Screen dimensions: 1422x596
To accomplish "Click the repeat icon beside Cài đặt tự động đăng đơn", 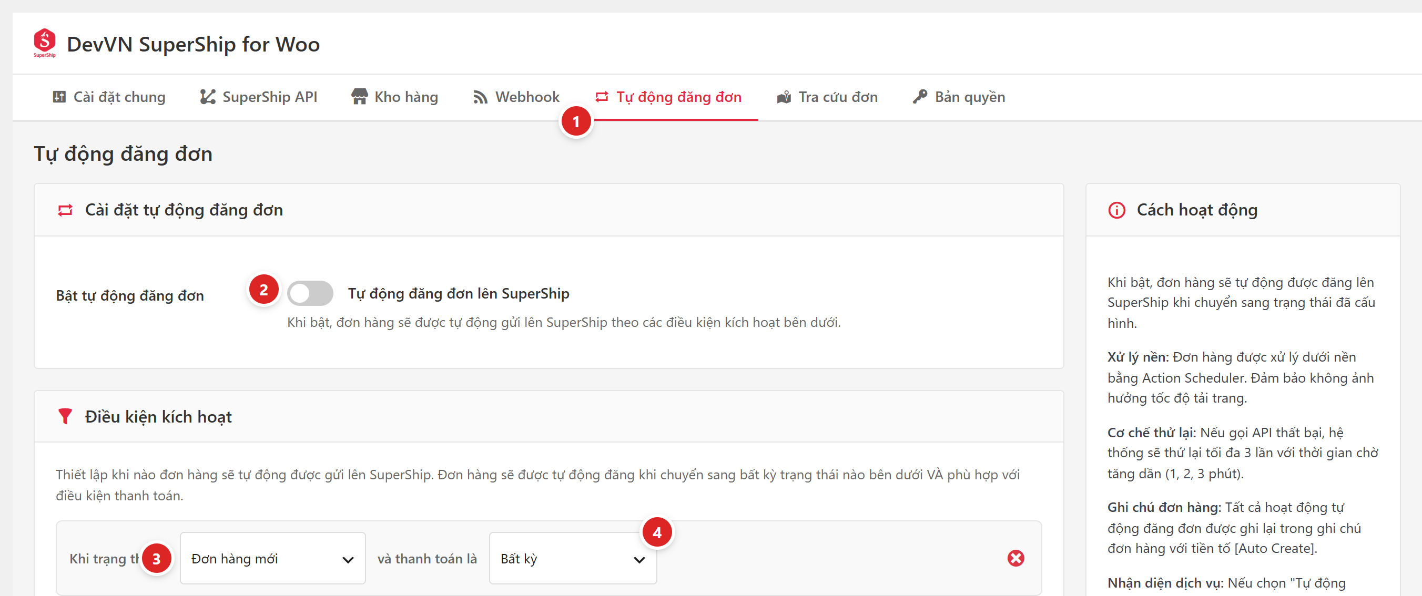I will click(65, 210).
